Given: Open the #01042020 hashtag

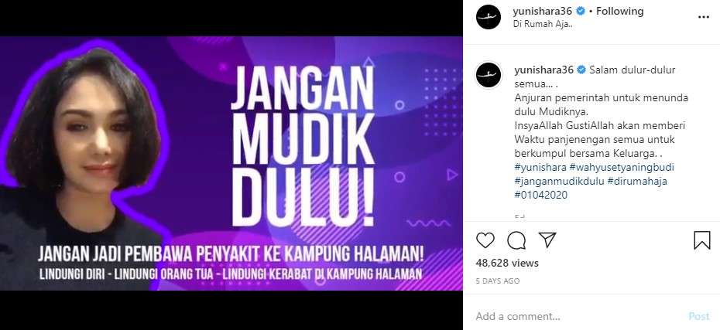Looking at the screenshot, I should coord(541,195).
